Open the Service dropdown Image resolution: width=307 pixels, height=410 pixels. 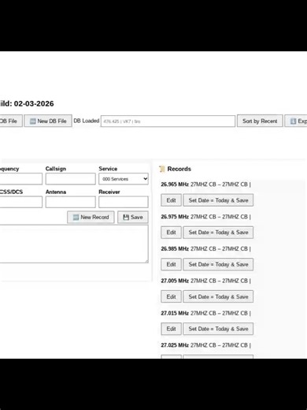[124, 179]
